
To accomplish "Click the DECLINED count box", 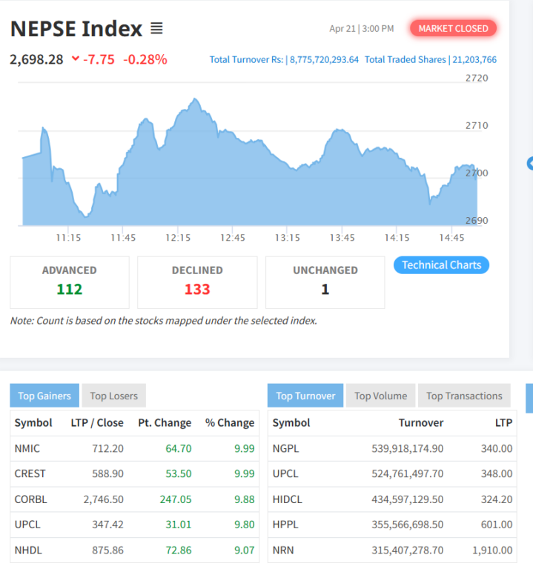I will 197,282.
